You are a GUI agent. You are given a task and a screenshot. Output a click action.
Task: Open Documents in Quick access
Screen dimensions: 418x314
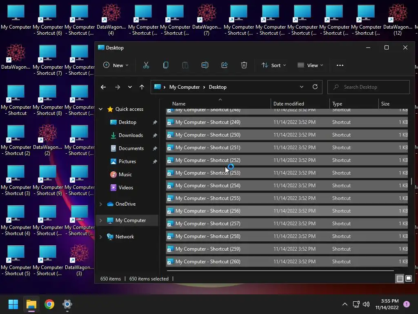pos(131,148)
